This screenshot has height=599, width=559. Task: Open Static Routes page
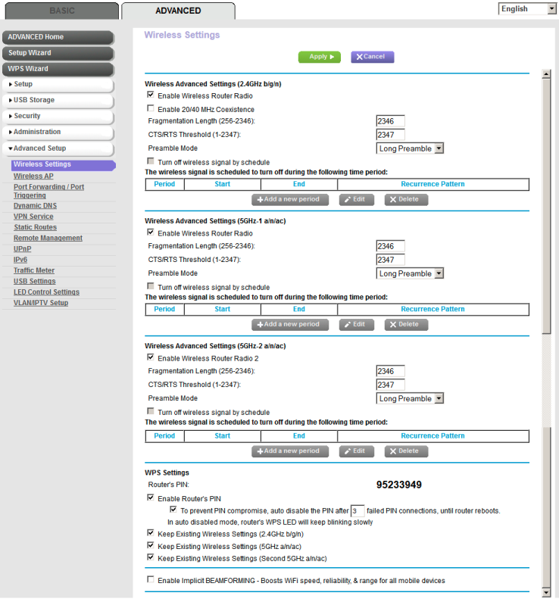pos(35,227)
